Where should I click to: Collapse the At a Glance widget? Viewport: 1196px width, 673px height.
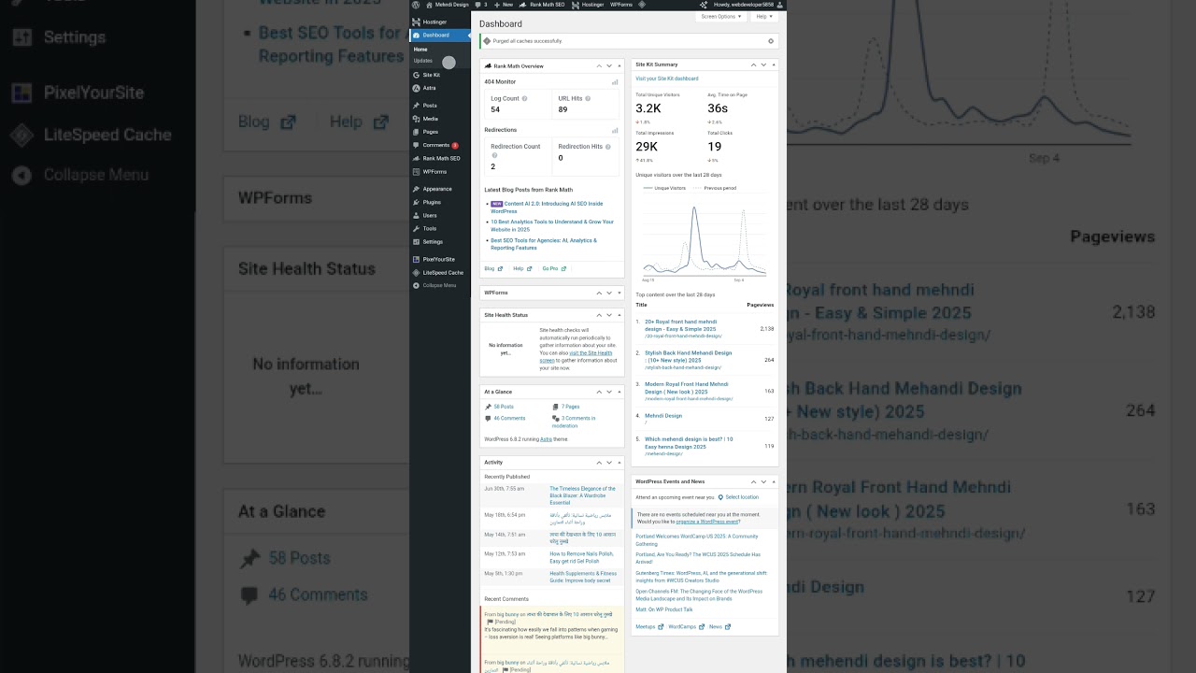pyautogui.click(x=619, y=392)
